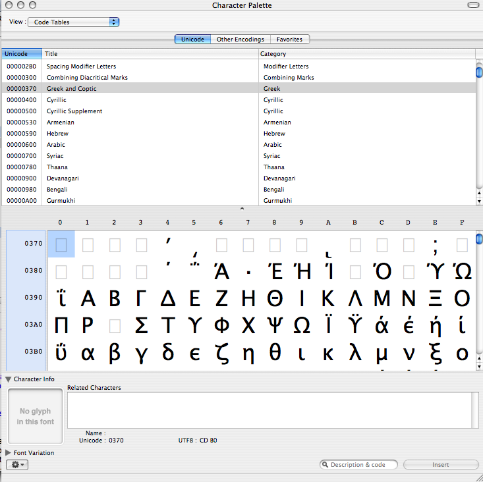This screenshot has height=482, width=483.
Task: Choose the capital Delta character
Action: pyautogui.click(x=168, y=298)
